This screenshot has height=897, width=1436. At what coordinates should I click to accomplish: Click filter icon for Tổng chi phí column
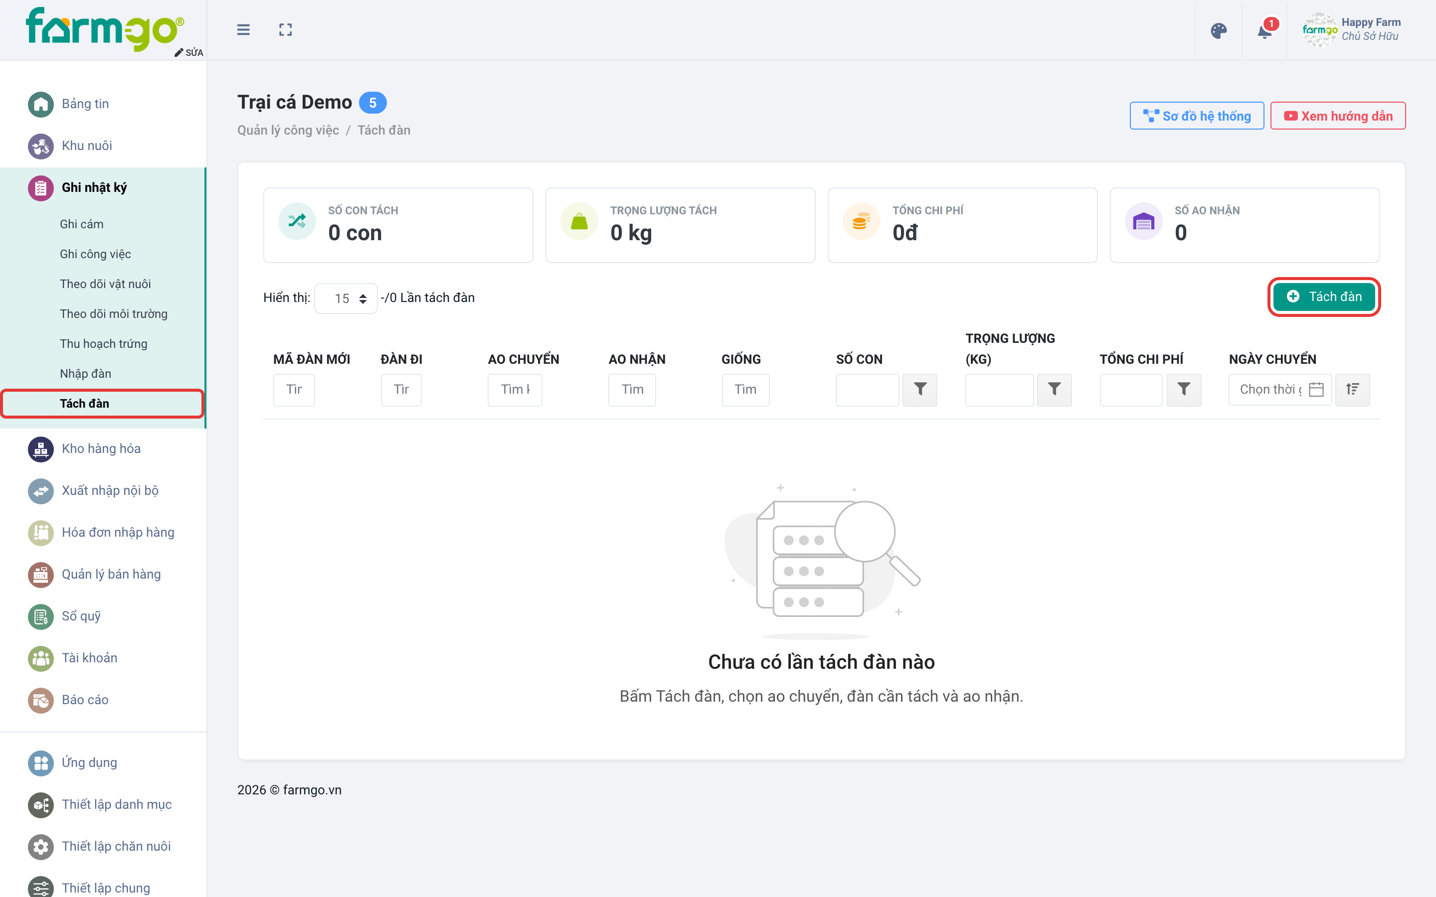tap(1184, 390)
